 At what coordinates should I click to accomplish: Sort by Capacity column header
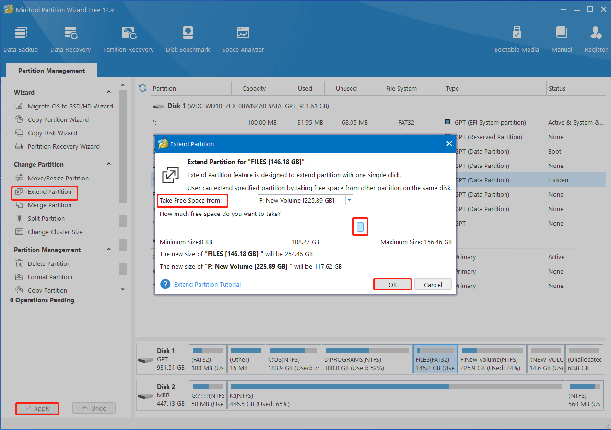click(254, 88)
